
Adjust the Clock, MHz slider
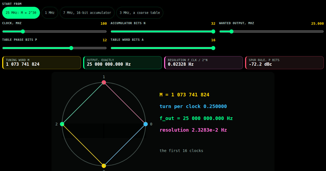[54, 31]
